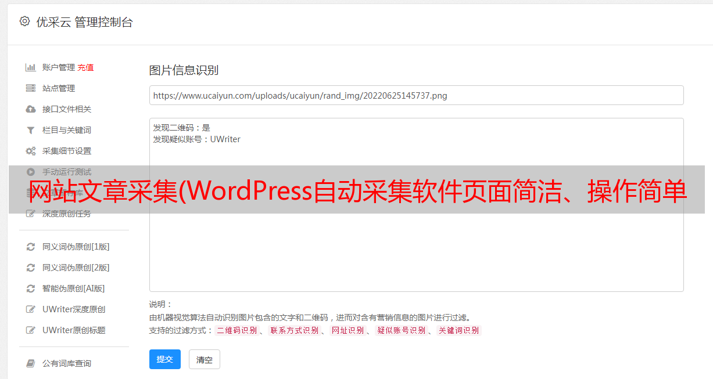Viewport: 713px width, 379px height.
Task: Open the UWriter原创标题 menu item
Action: 74,330
